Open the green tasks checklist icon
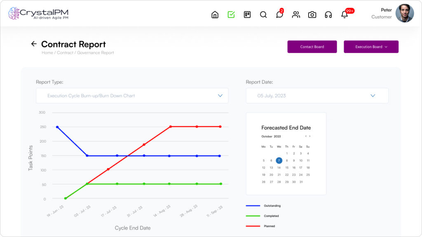The image size is (422, 237). click(x=231, y=14)
